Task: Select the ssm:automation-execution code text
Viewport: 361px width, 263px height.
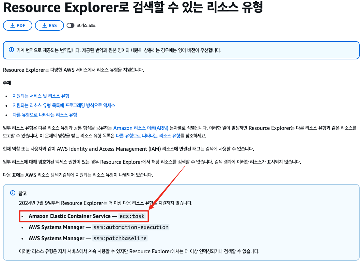Action: (131, 227)
